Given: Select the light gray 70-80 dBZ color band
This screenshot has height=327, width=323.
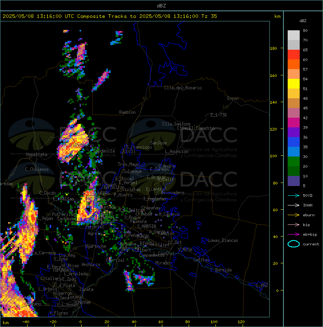Looking at the screenshot, I should point(293,35).
